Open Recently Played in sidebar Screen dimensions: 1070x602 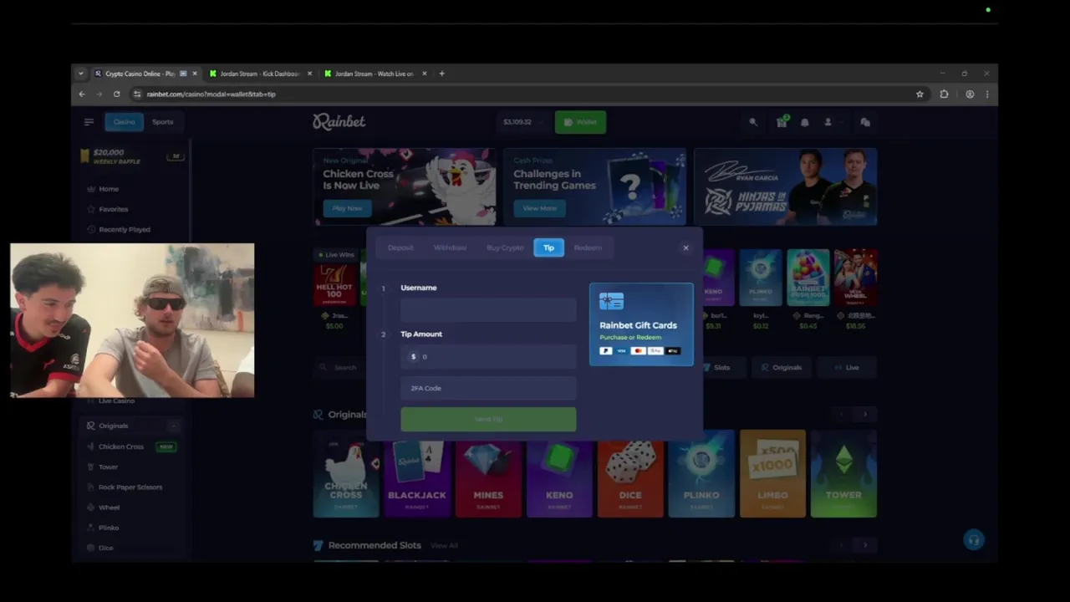click(x=125, y=229)
